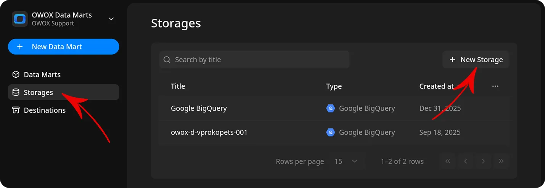
Task: Go to the first page
Action: [448, 161]
